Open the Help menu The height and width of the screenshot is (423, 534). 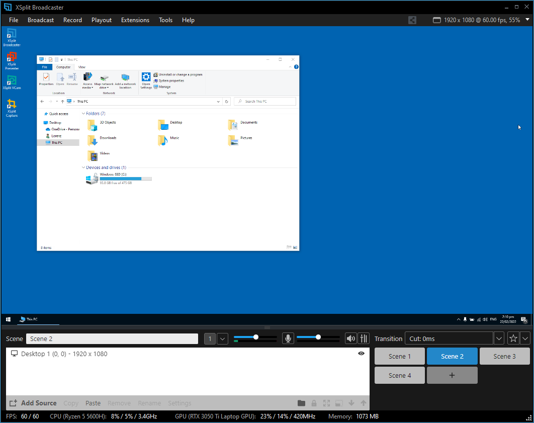[188, 20]
